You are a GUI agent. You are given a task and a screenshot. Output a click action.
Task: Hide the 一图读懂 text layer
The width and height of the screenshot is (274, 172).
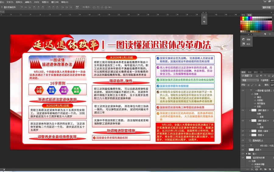(243, 90)
